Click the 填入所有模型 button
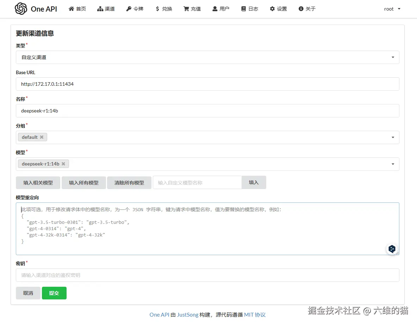The width and height of the screenshot is (417, 324). [x=84, y=183]
